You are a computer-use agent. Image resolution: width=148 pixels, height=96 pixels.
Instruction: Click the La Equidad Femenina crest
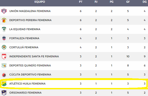tap(4, 29)
